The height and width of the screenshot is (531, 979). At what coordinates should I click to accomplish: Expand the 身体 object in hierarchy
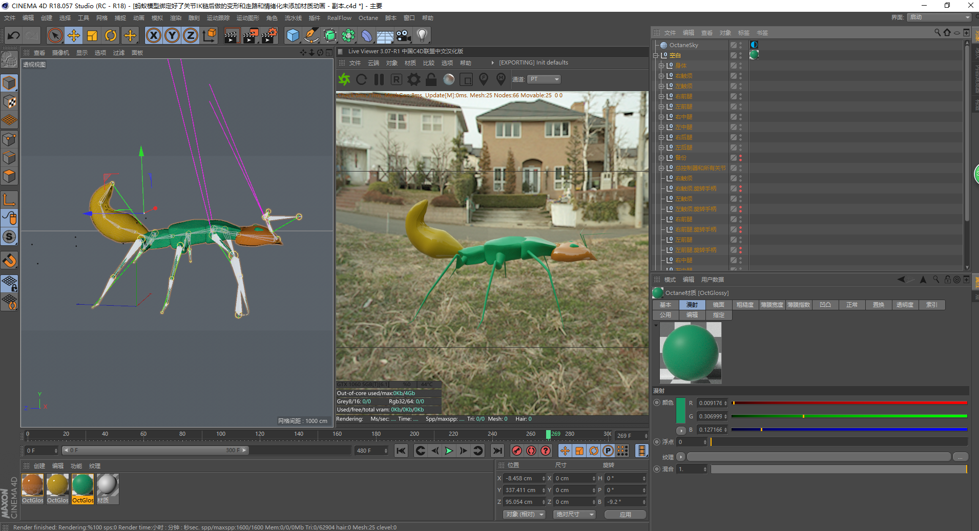click(x=661, y=66)
